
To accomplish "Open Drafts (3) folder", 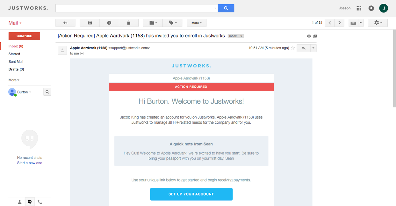I will point(16,69).
